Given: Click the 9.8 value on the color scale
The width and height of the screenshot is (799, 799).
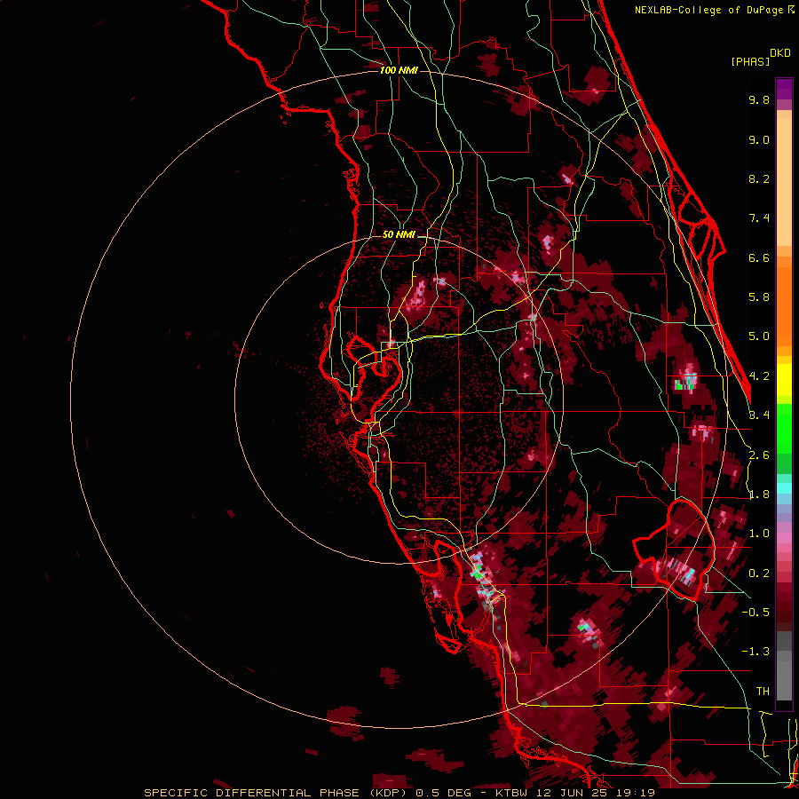Looking at the screenshot, I should tap(759, 99).
